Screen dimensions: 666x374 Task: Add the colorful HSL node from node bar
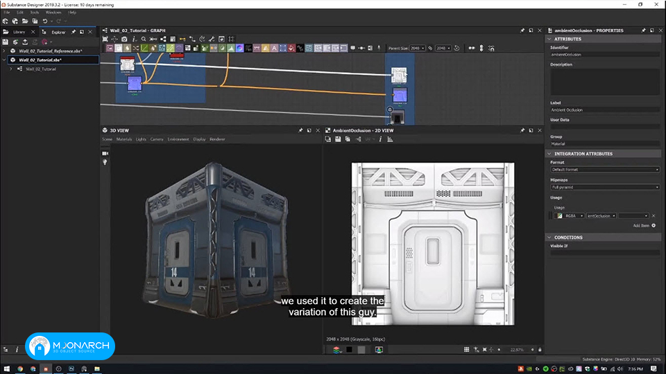pos(239,48)
